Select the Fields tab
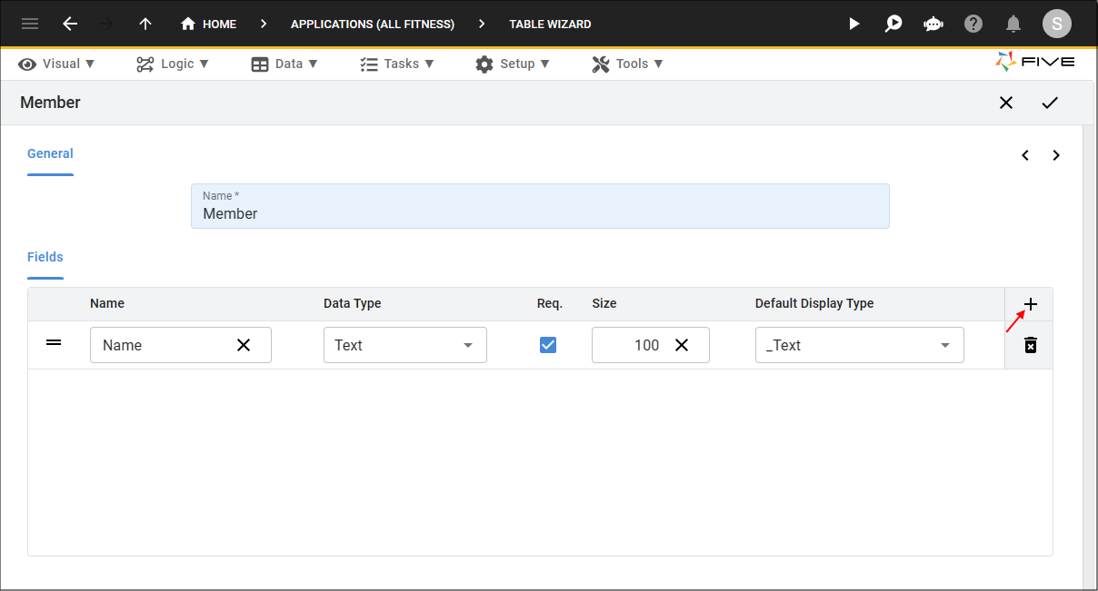This screenshot has height=591, width=1098. tap(45, 257)
